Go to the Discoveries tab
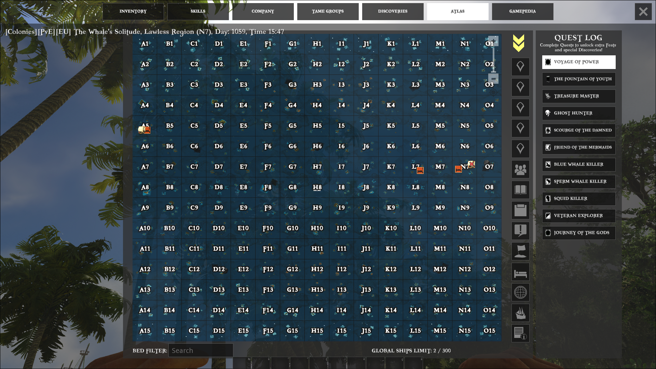The height and width of the screenshot is (369, 656). (393, 12)
